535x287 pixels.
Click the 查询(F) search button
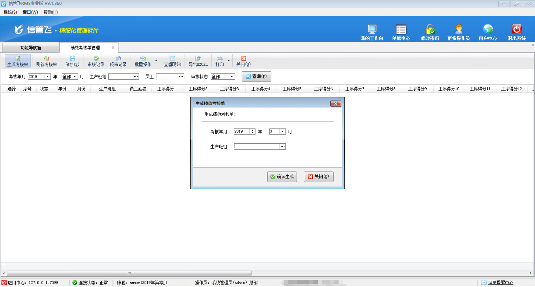(256, 77)
